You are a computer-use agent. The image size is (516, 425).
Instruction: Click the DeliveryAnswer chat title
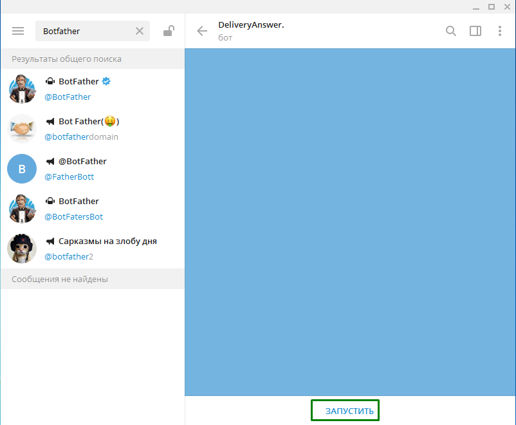click(x=251, y=24)
